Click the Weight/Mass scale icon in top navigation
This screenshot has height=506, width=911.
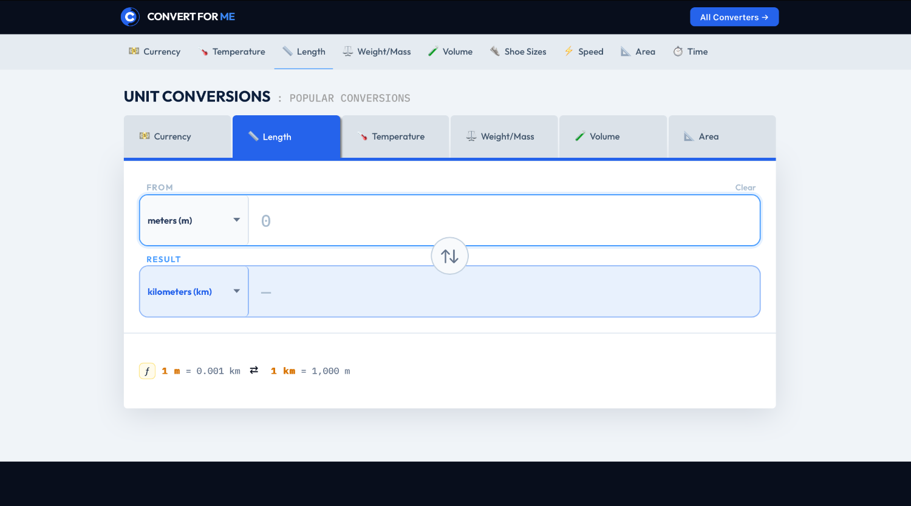pyautogui.click(x=348, y=51)
